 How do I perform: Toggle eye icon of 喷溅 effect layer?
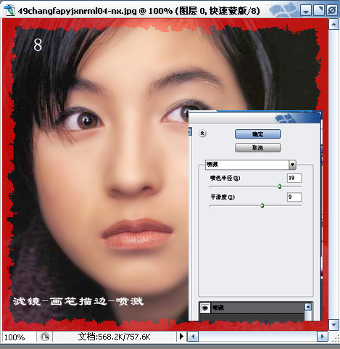(x=205, y=308)
